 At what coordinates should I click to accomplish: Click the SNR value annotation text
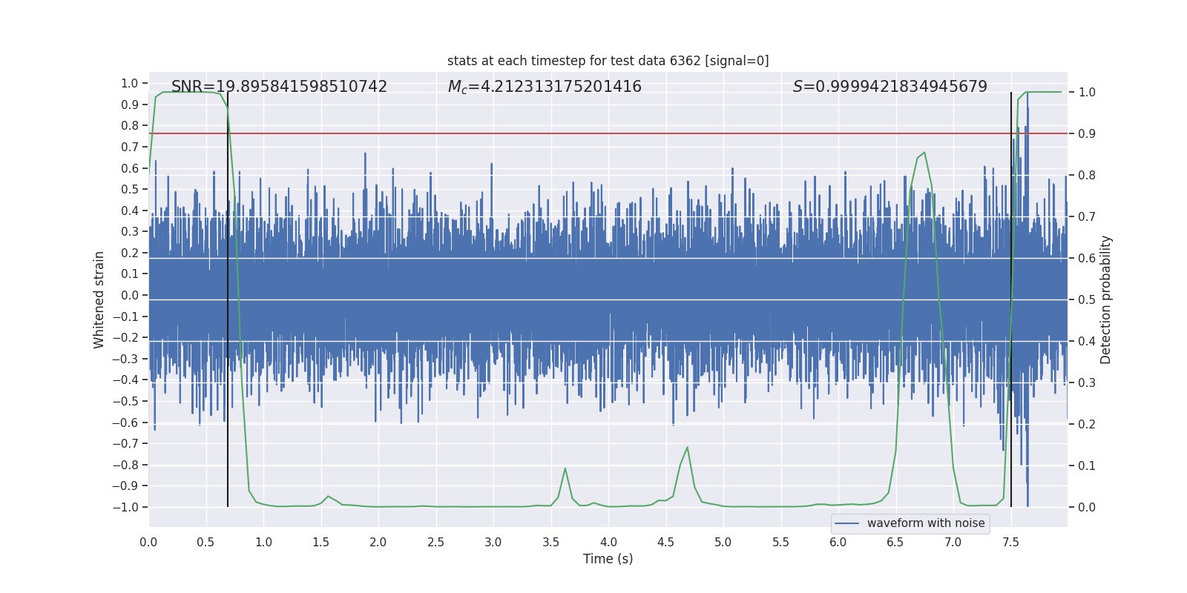(x=279, y=87)
